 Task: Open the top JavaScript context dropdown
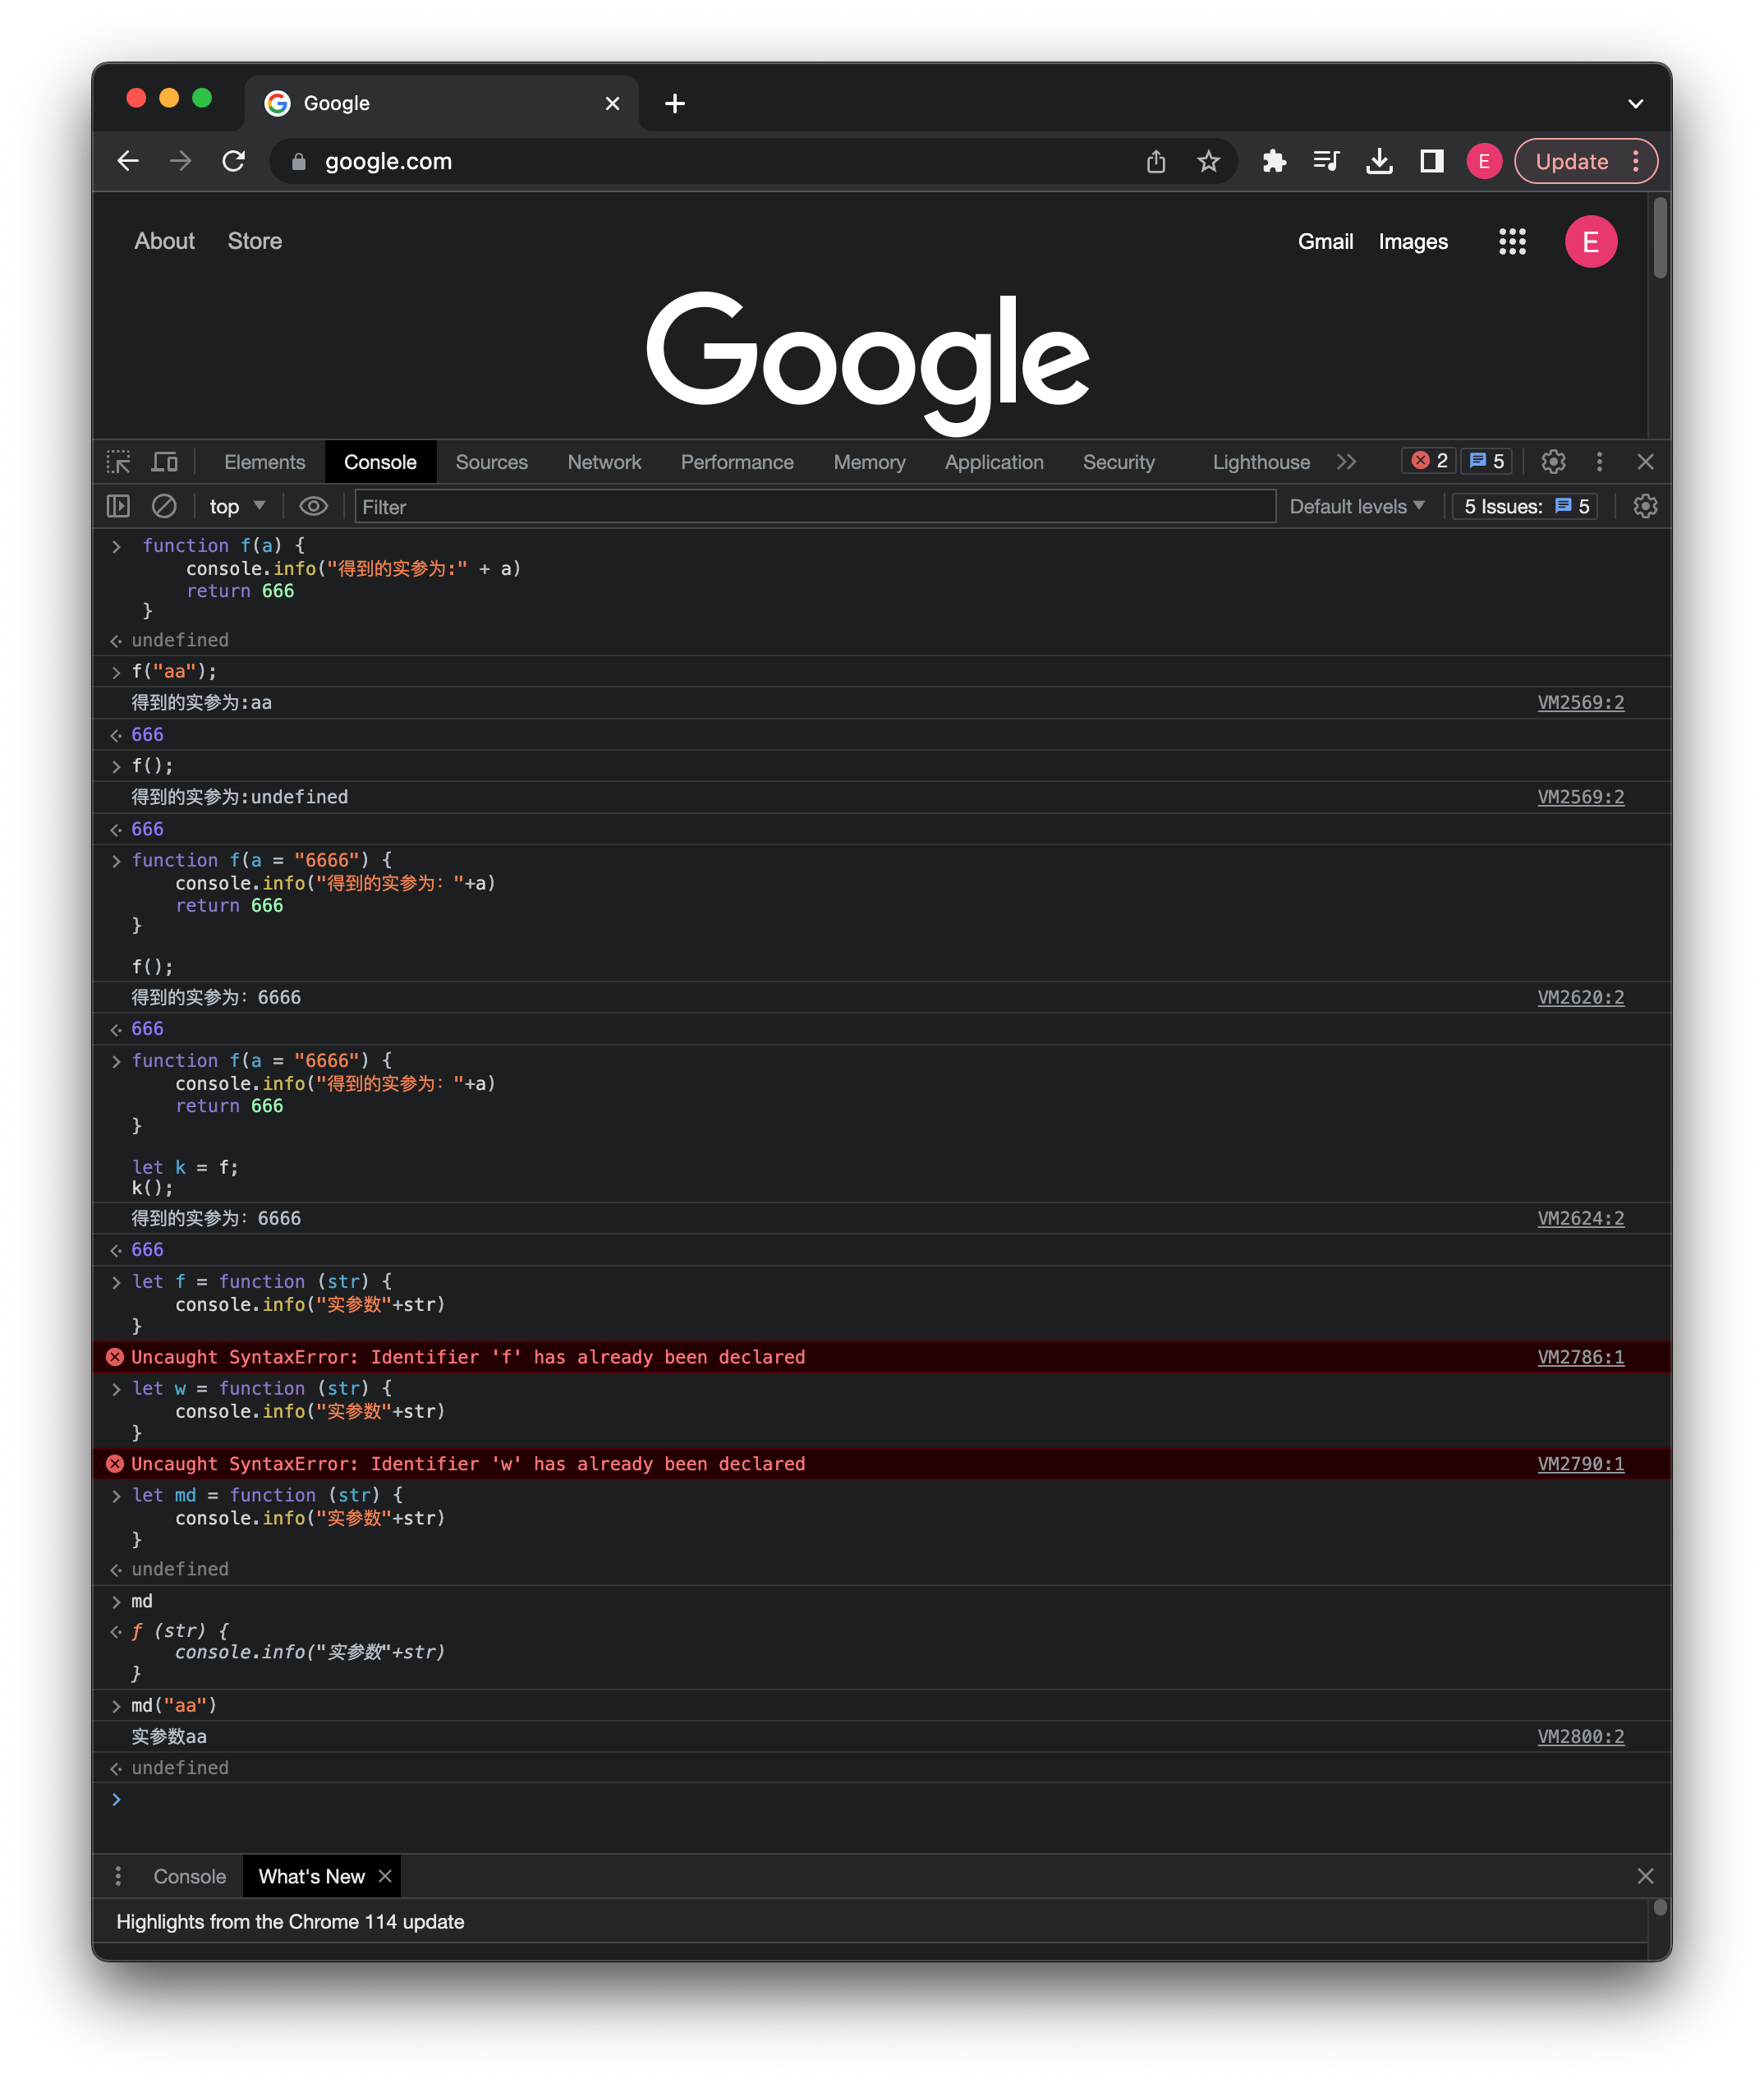pos(237,506)
